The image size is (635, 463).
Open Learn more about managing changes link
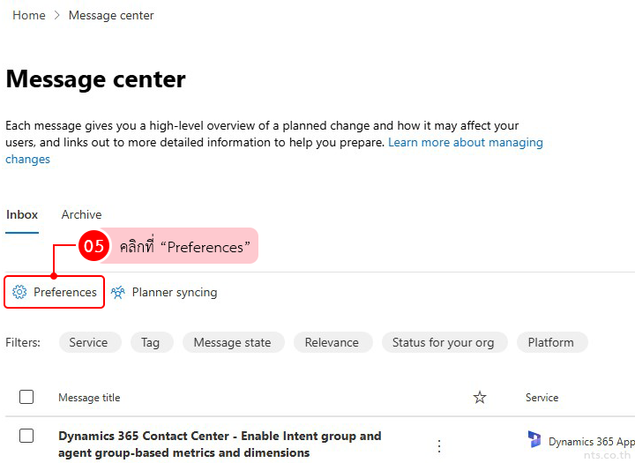[x=465, y=142]
